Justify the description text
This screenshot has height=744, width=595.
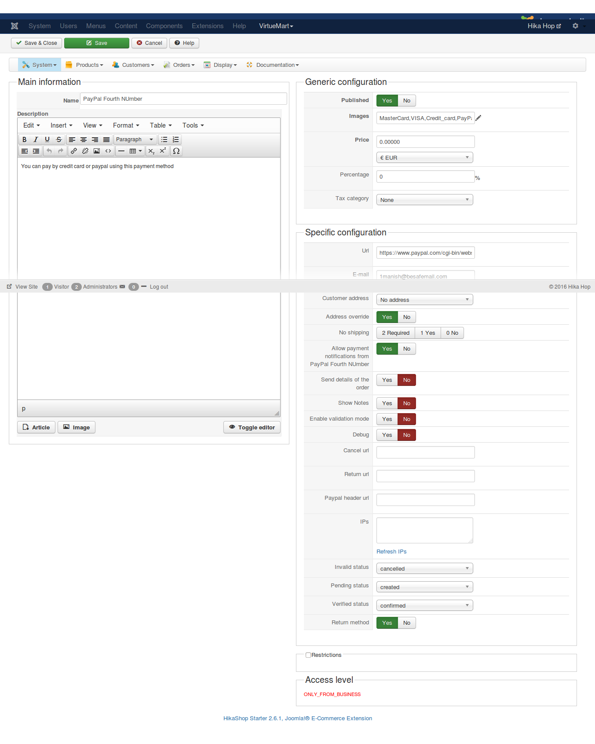point(106,139)
